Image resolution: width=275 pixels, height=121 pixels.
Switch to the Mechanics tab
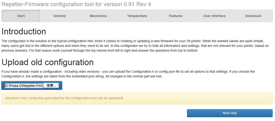pos(98,16)
